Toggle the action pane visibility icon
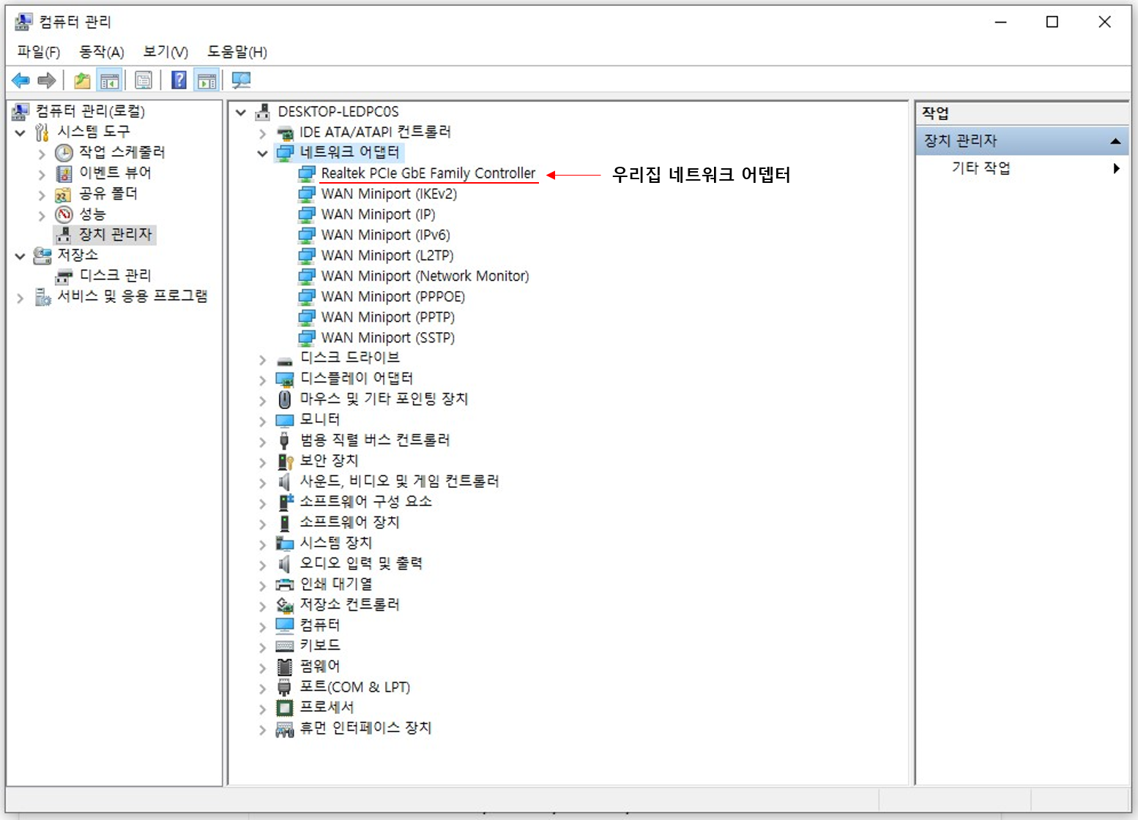This screenshot has width=1138, height=820. click(206, 80)
